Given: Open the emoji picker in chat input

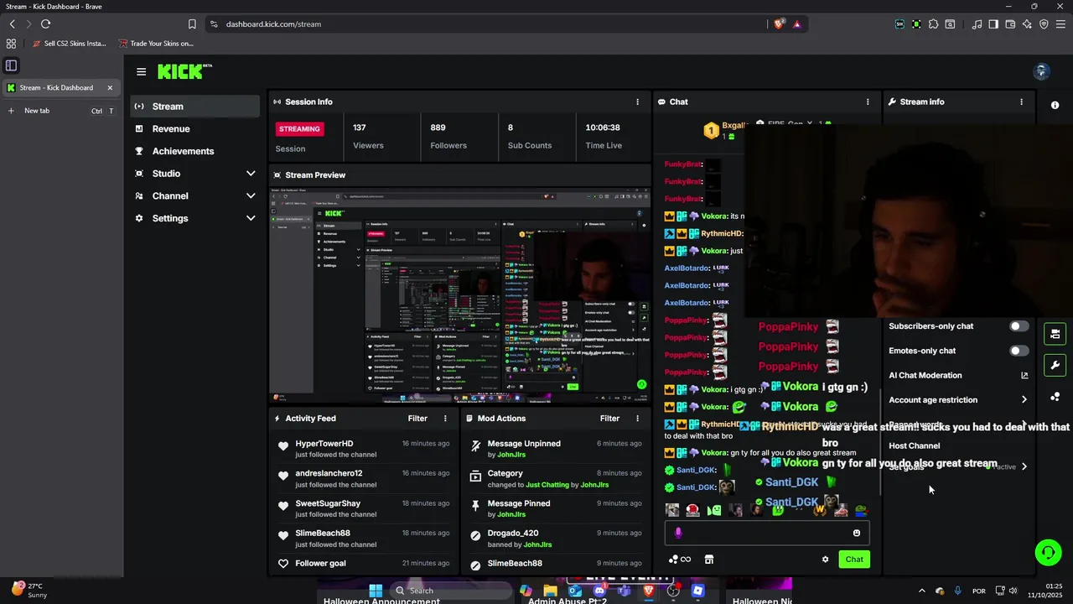Looking at the screenshot, I should click(x=856, y=533).
